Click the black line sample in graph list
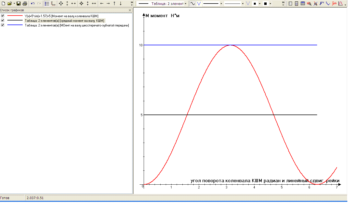Image resolution: width=349 pixels, height=210 pixels. coord(15,20)
